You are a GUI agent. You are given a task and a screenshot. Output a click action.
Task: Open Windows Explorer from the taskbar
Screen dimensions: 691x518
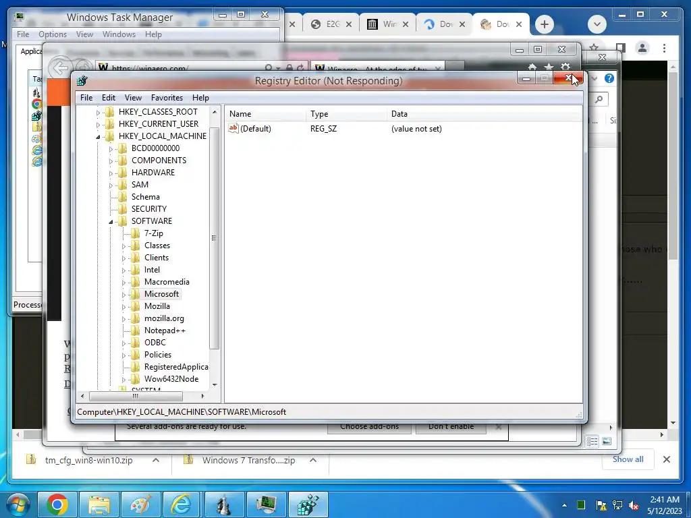[x=99, y=505]
